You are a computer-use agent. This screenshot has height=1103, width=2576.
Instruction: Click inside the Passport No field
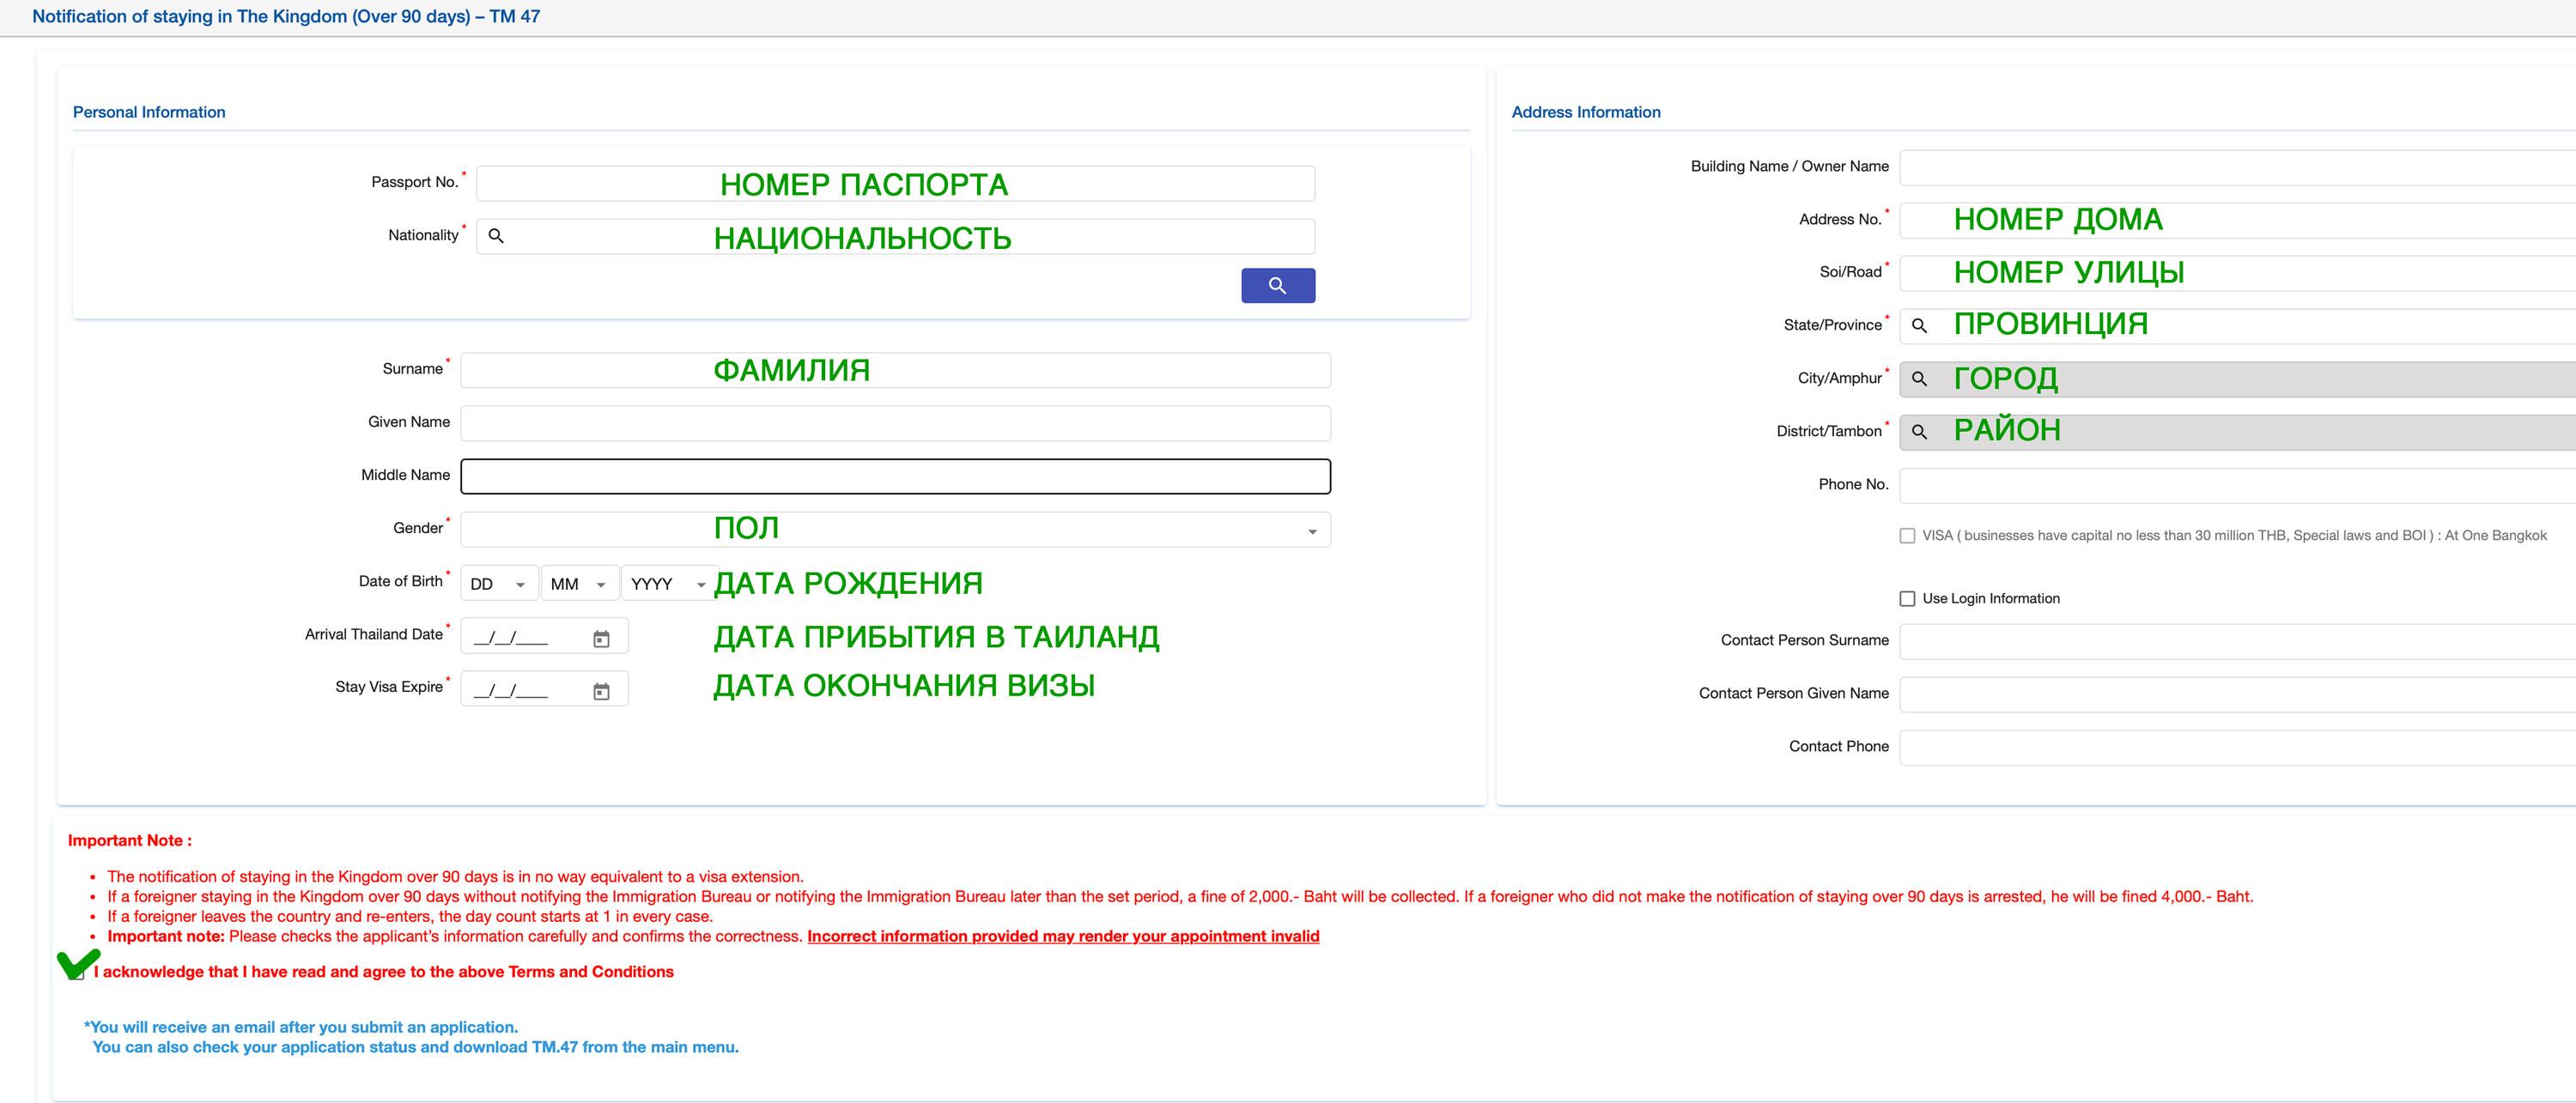(x=893, y=183)
